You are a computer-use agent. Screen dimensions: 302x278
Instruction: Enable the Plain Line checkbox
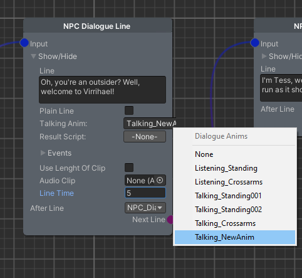129,110
